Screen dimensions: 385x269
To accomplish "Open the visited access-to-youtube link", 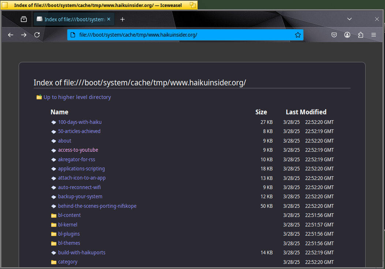I will pyautogui.click(x=78, y=150).
